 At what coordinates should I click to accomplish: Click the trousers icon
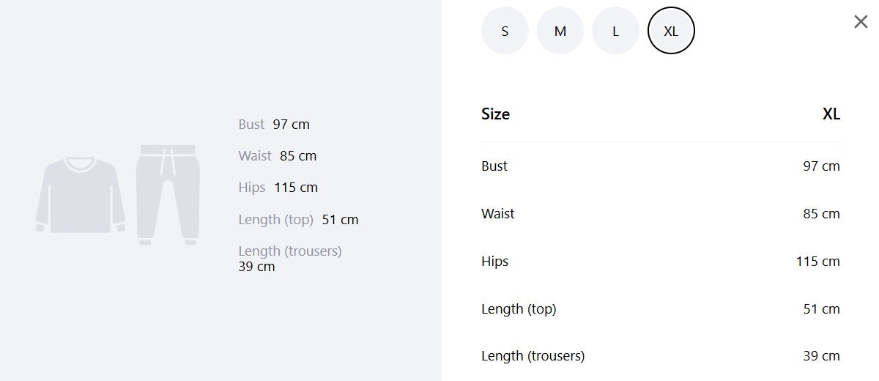pyautogui.click(x=168, y=194)
